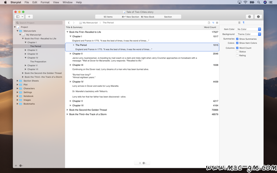Select The Period in the sidebar

tap(35, 46)
